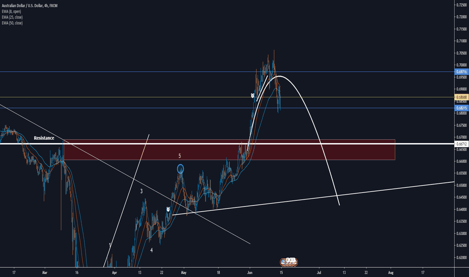Select the blue circle marker at wave 5 peak

(x=180, y=169)
